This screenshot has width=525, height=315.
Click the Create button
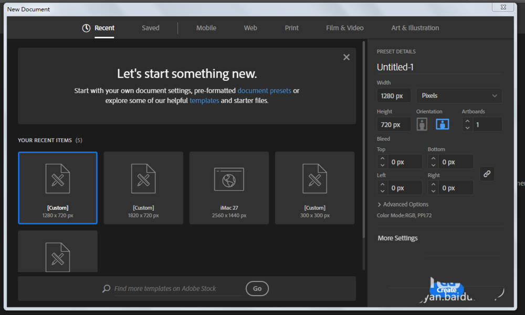coord(447,290)
